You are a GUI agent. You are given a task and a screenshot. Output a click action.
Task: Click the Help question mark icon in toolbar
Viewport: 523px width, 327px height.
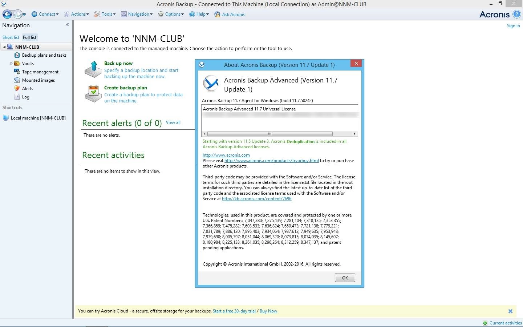(x=192, y=14)
